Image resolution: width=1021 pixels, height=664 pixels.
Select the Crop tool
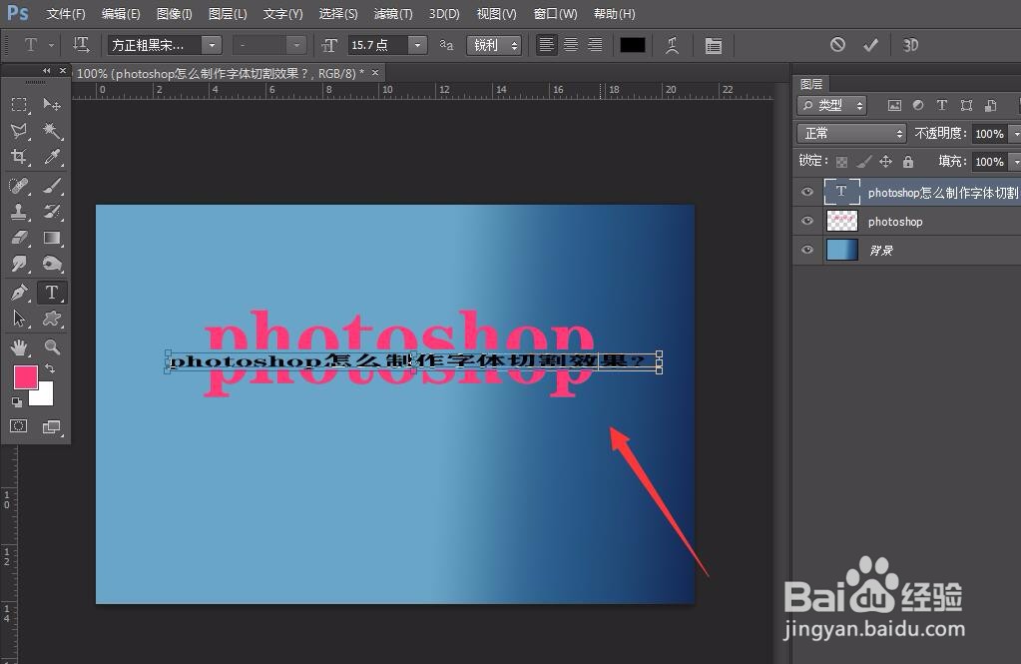(x=20, y=157)
